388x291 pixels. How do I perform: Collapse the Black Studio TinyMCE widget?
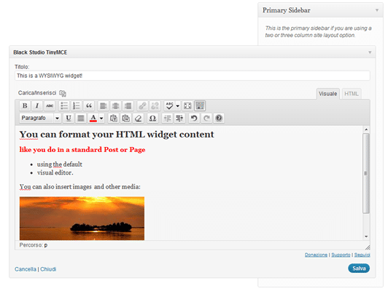click(370, 52)
